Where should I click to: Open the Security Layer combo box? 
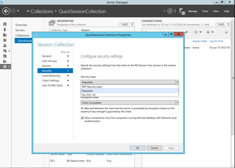pyautogui.click(x=130, y=82)
